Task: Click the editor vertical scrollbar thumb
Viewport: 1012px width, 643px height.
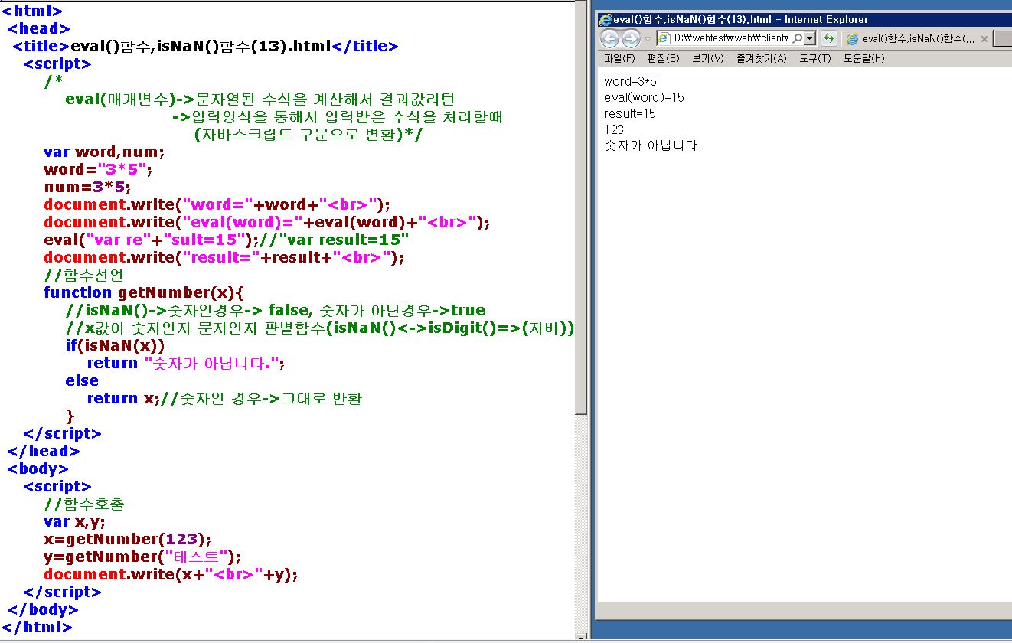Action: 582,207
